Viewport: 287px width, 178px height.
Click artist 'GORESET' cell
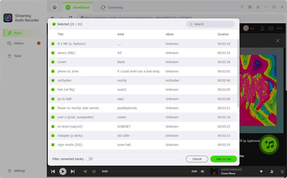pyautogui.click(x=124, y=126)
